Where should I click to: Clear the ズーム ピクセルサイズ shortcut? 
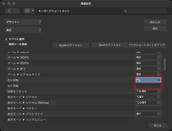pos(158,74)
